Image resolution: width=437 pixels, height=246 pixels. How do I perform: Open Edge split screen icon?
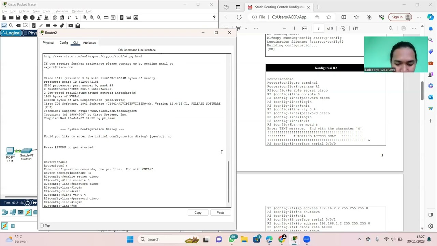pyautogui.click(x=344, y=17)
